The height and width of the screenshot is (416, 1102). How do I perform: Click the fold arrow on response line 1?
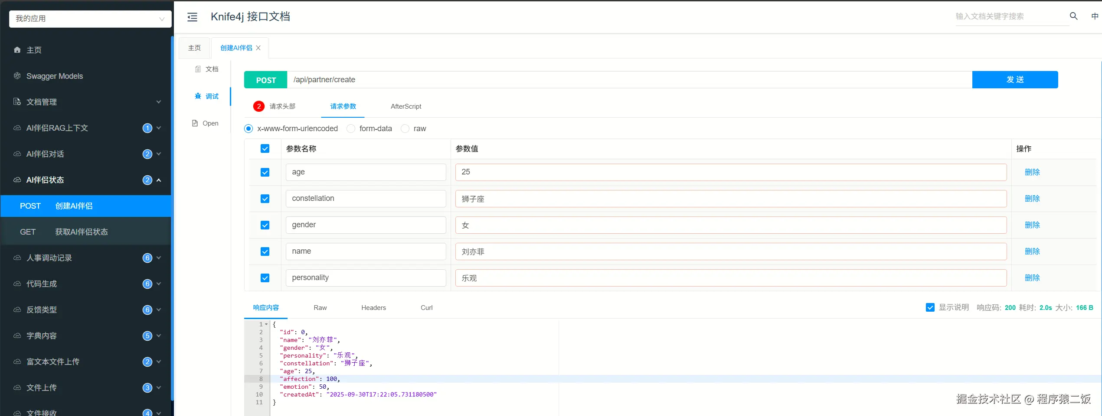pos(266,324)
